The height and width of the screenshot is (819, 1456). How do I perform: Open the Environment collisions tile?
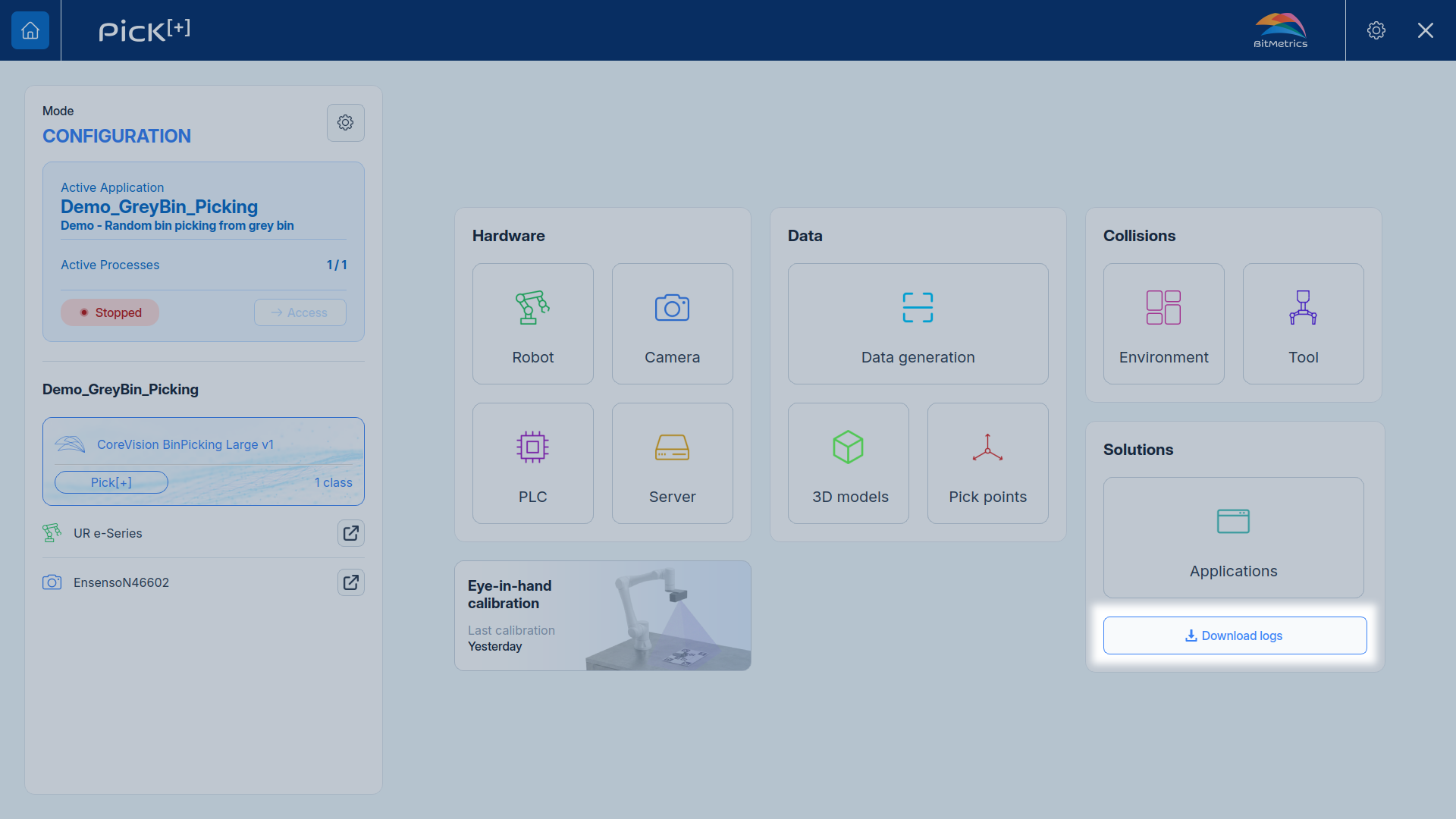1163,324
